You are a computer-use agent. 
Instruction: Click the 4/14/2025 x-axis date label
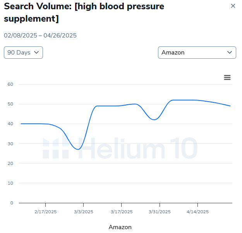click(x=197, y=212)
